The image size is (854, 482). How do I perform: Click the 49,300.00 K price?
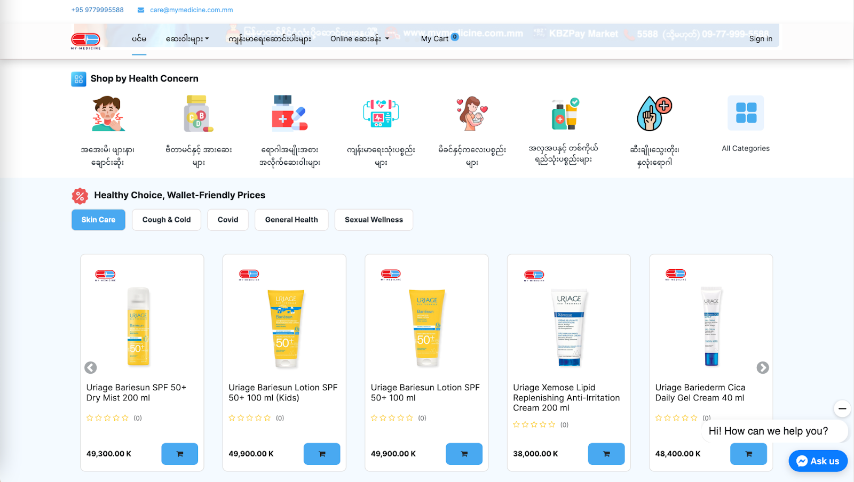coord(109,454)
